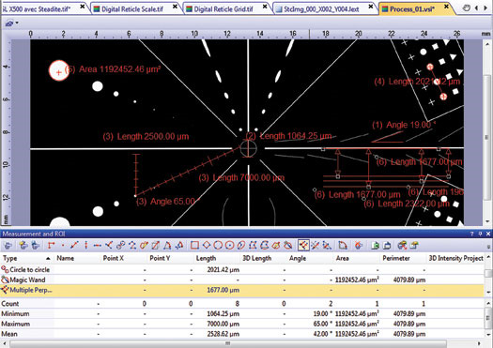Open the Digital Reticle Grid.tif tab
The height and width of the screenshot is (348, 493).
[x=223, y=9]
